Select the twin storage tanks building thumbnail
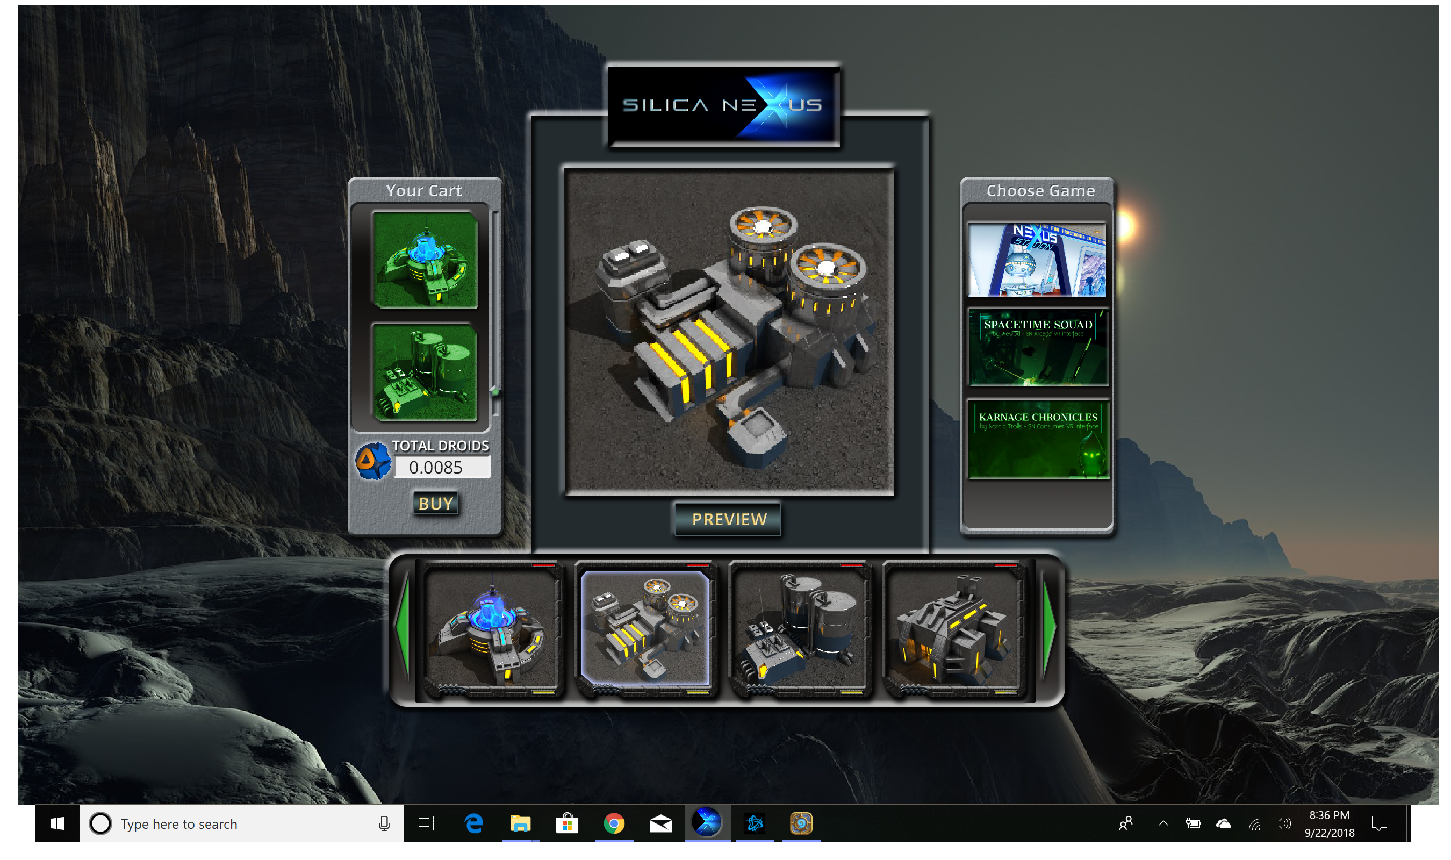Image resolution: width=1451 pixels, height=860 pixels. [x=800, y=628]
